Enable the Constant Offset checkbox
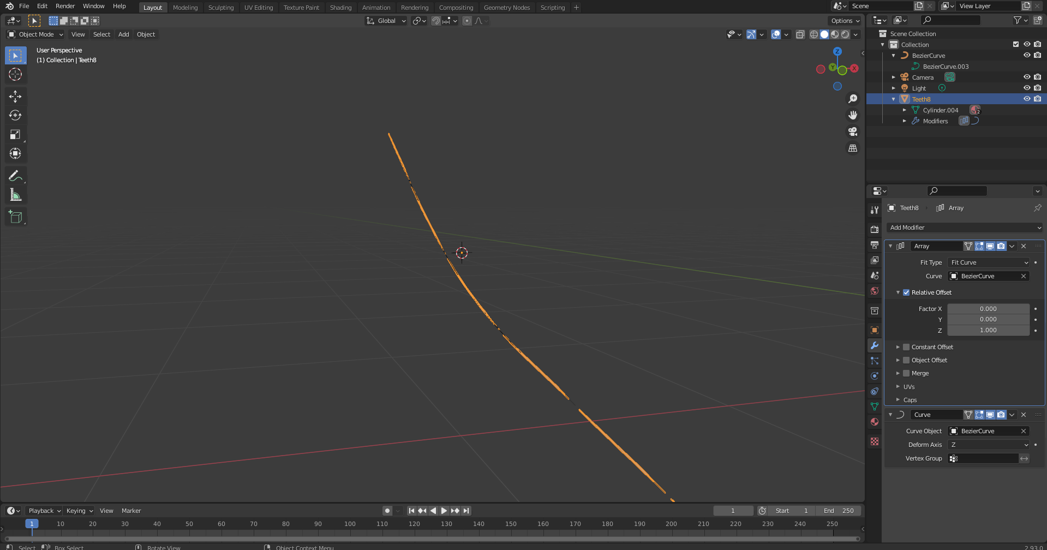1047x550 pixels. [x=907, y=346]
